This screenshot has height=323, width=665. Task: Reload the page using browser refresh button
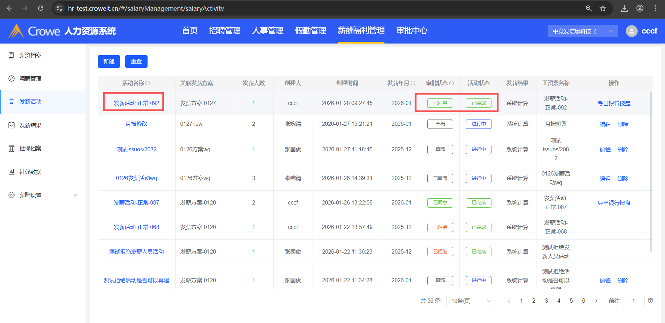(41, 8)
